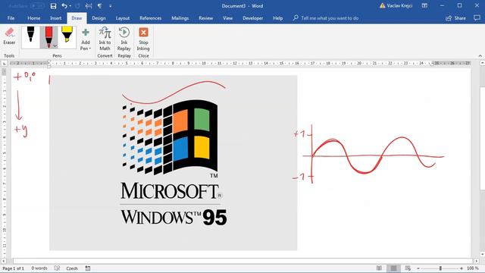
Task: Open the Help tab
Action: pyautogui.click(x=278, y=18)
